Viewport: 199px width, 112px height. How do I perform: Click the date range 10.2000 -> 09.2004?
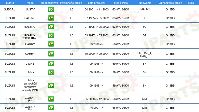point(97,54)
